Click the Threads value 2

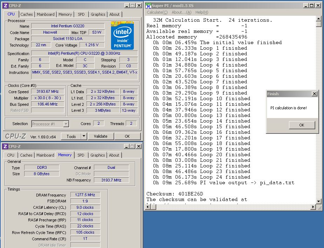131,123
